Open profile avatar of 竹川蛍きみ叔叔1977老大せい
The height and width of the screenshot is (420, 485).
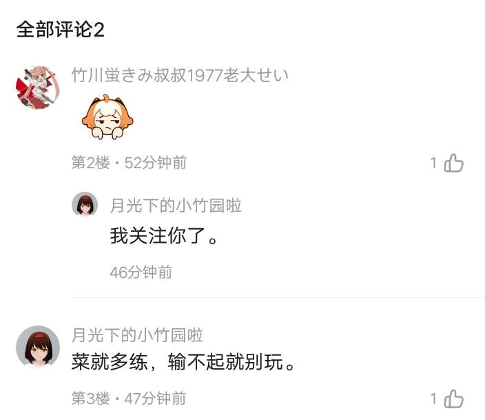38,88
